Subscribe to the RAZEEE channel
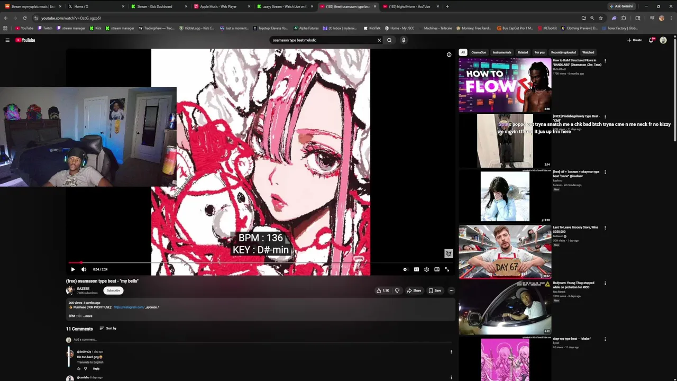The image size is (677, 381). 113,291
